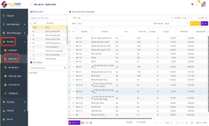Tick checkbox for row 01.54
This screenshot has height=126, width=209.
[x=69, y=57]
